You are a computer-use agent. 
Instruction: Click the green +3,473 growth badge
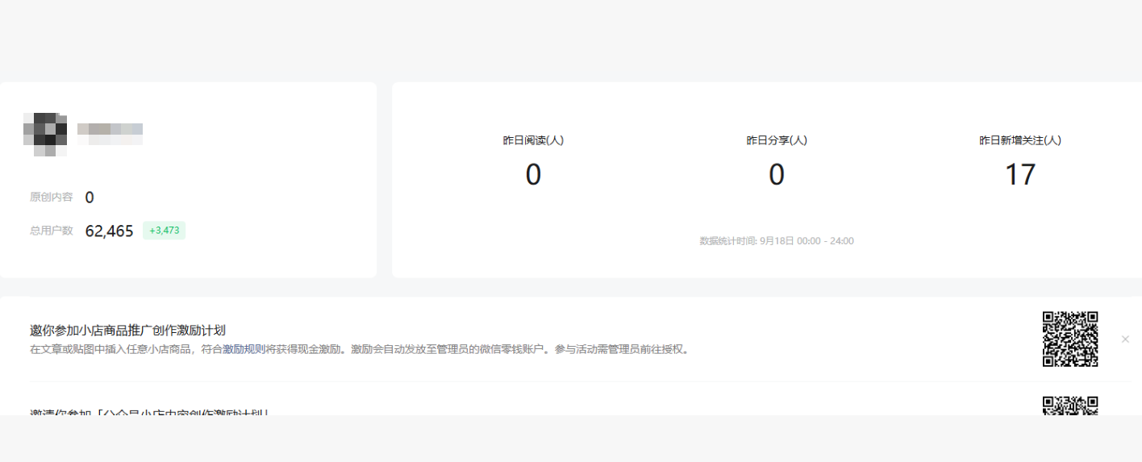tap(165, 231)
